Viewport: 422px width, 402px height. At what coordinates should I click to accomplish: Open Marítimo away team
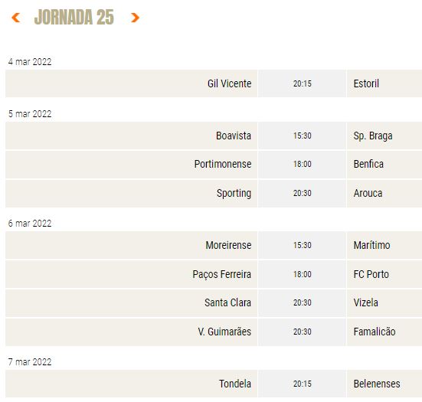(x=371, y=245)
